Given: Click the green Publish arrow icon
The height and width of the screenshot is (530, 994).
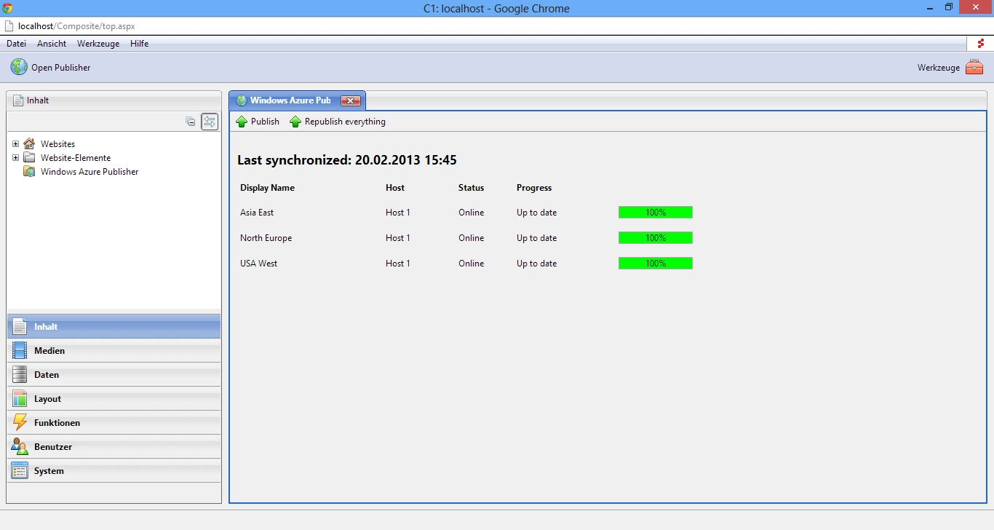Looking at the screenshot, I should click(x=242, y=122).
